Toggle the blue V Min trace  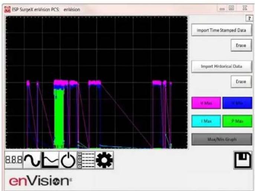click(x=237, y=103)
